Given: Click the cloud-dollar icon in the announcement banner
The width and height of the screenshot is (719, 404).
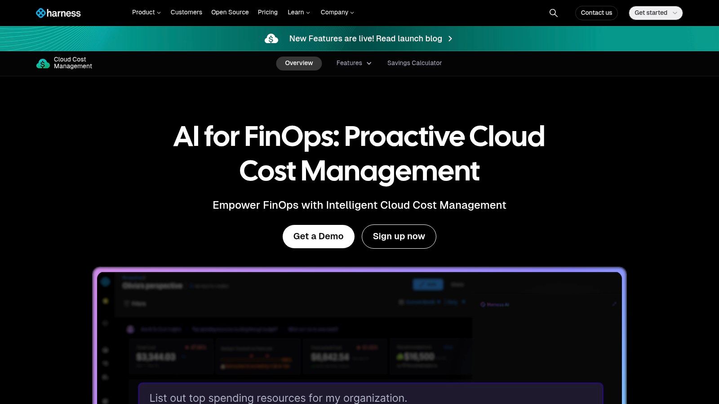Looking at the screenshot, I should tap(272, 39).
